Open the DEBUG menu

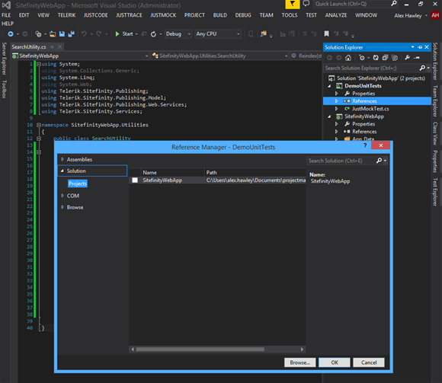[x=243, y=15]
